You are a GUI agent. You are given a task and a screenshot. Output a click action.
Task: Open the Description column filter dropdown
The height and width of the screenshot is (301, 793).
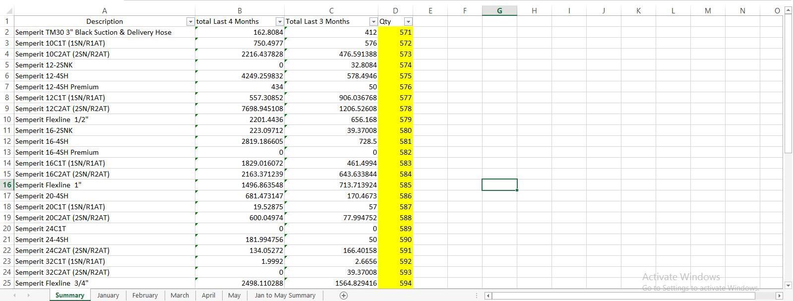point(190,22)
